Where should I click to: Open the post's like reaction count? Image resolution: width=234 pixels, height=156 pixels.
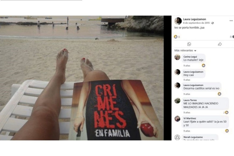[177, 37]
